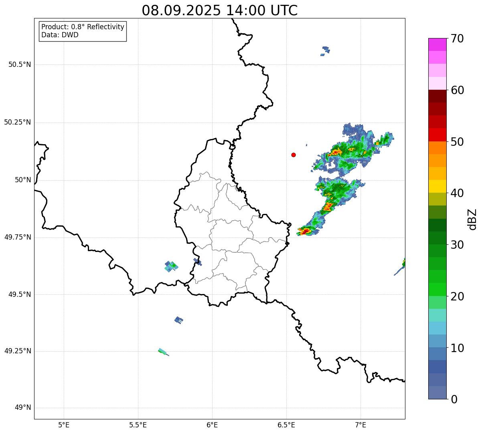
Task: Click the 40 colorbar tick label
Action: pos(457,193)
